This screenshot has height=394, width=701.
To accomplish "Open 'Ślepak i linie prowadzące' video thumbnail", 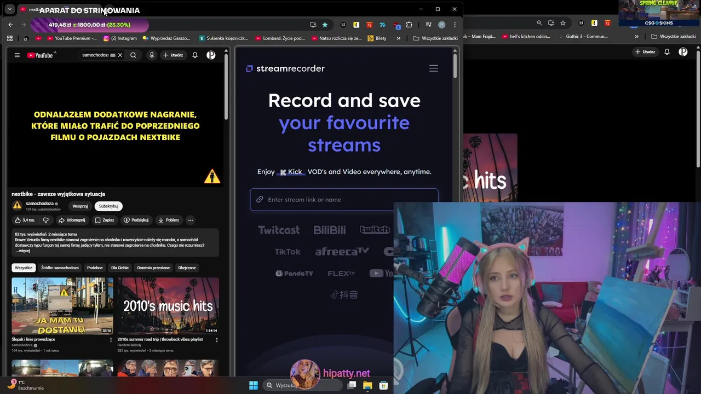I will point(62,306).
